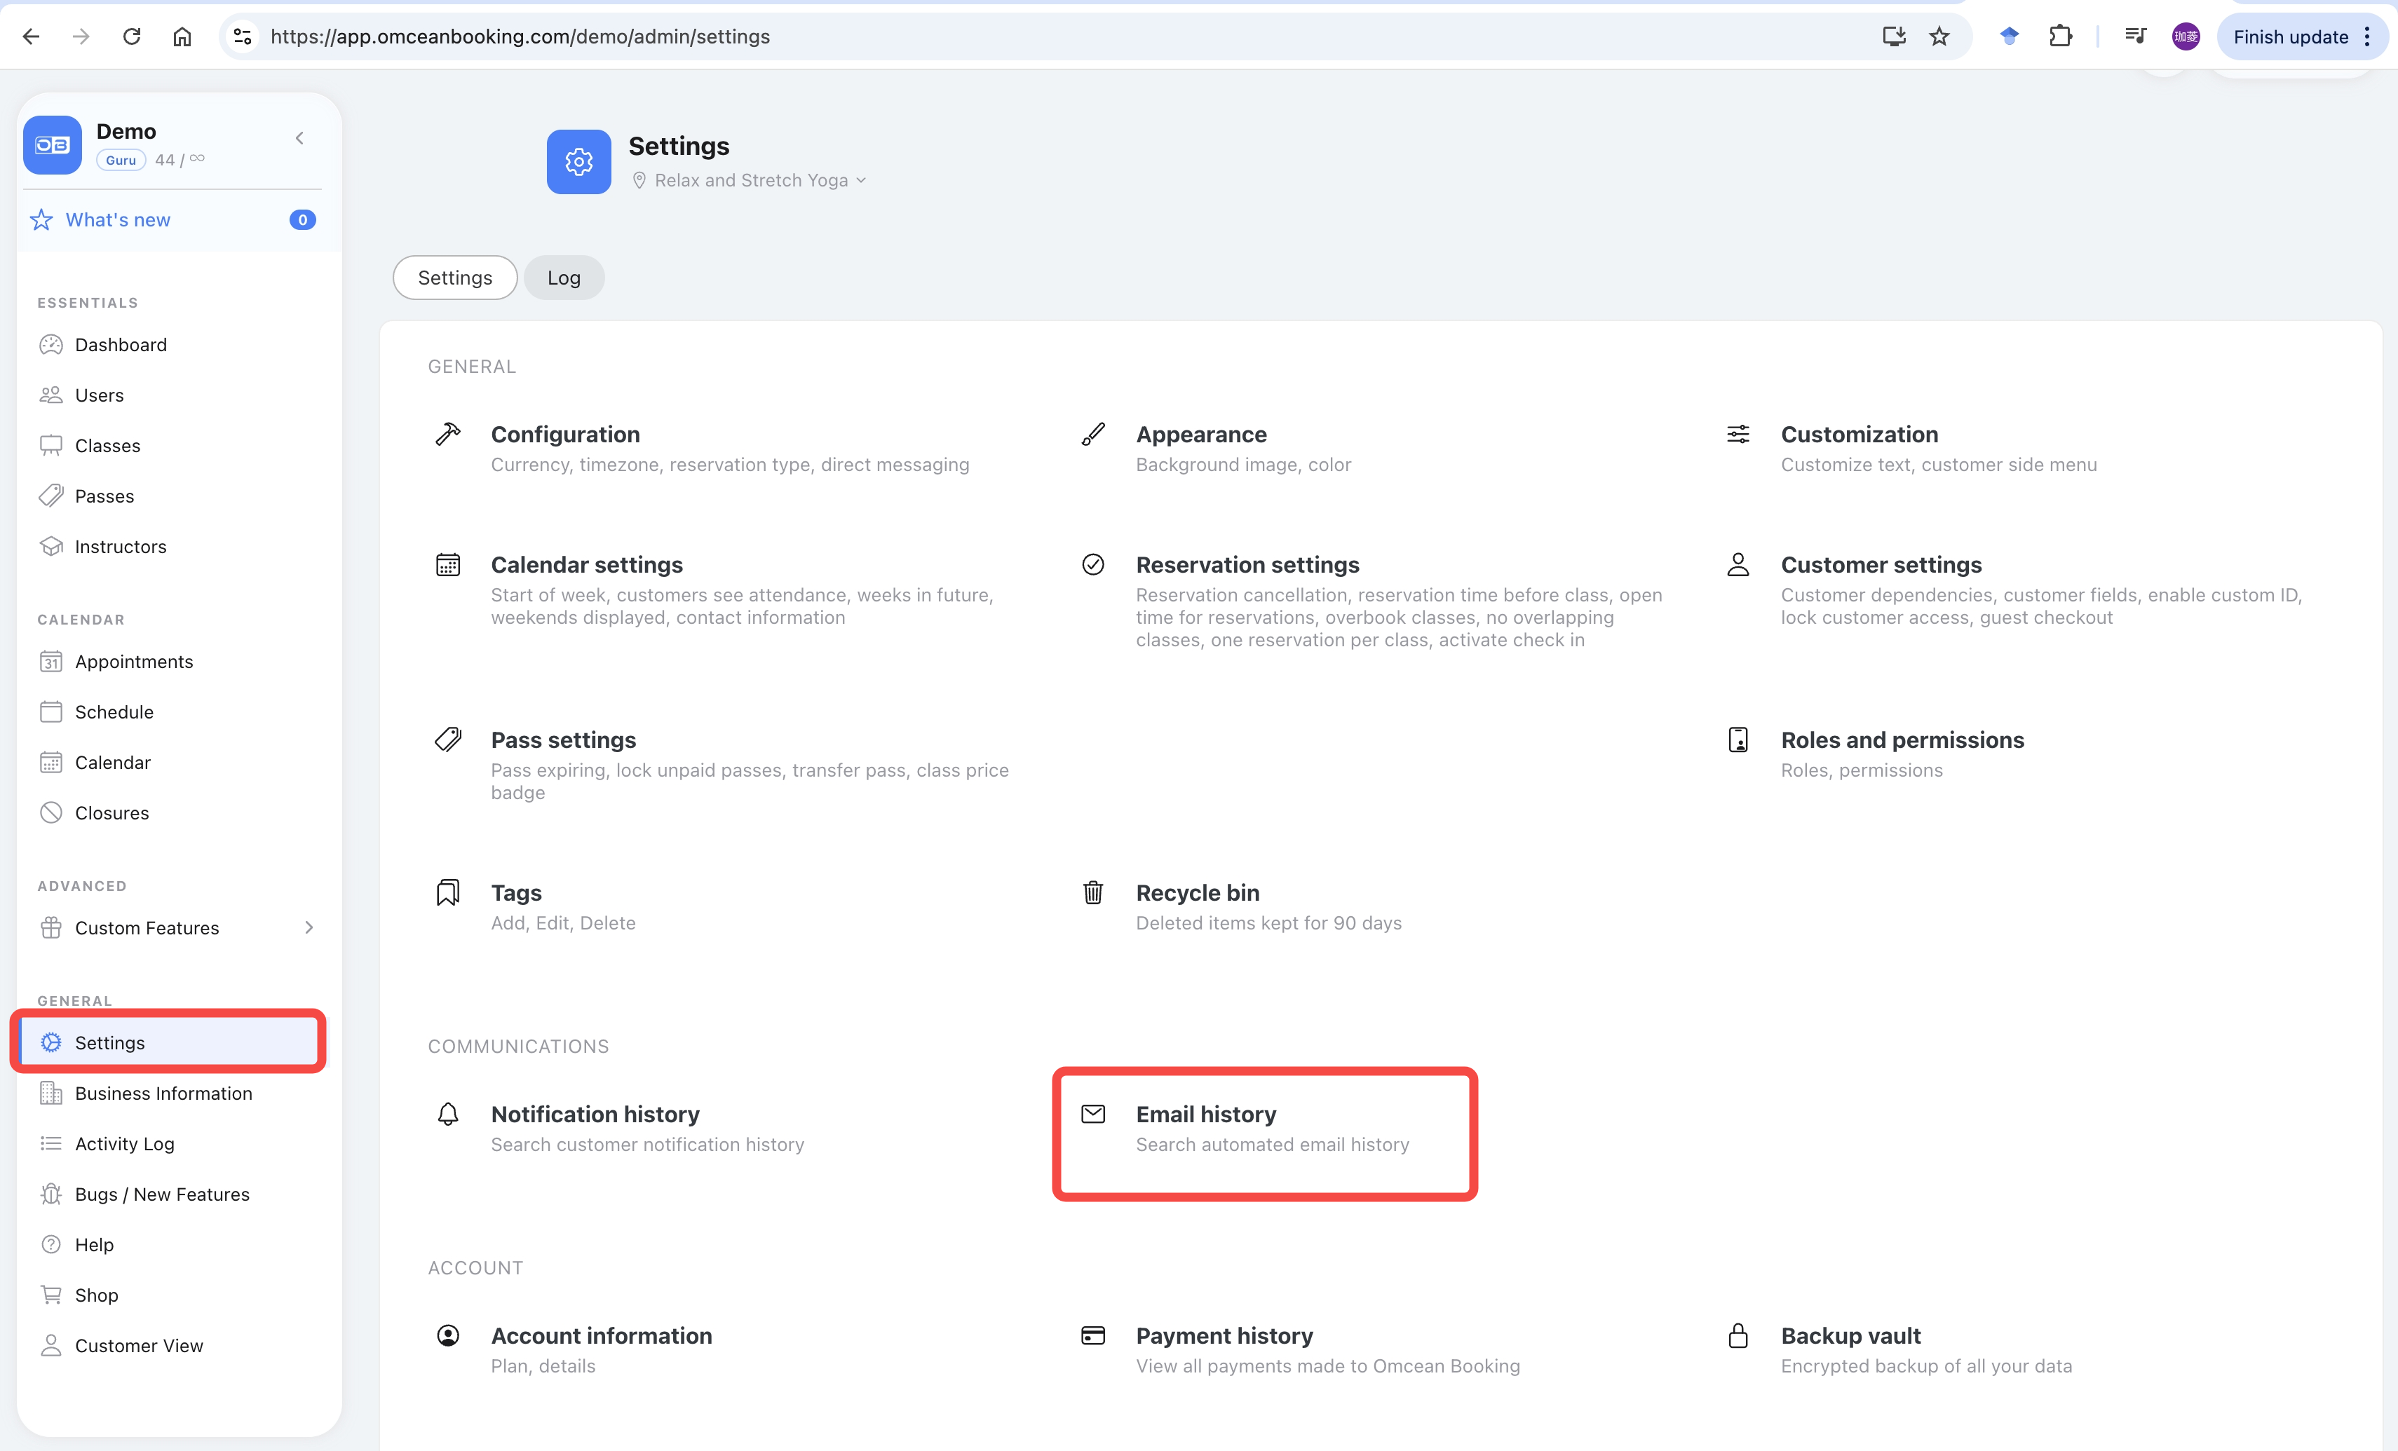
Task: Open Recycle bin trash icon
Action: [x=1093, y=892]
